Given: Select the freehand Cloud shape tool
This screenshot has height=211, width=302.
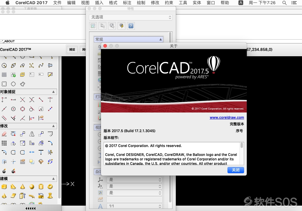Looking at the screenshot, I should pyautogui.click(x=23, y=84).
